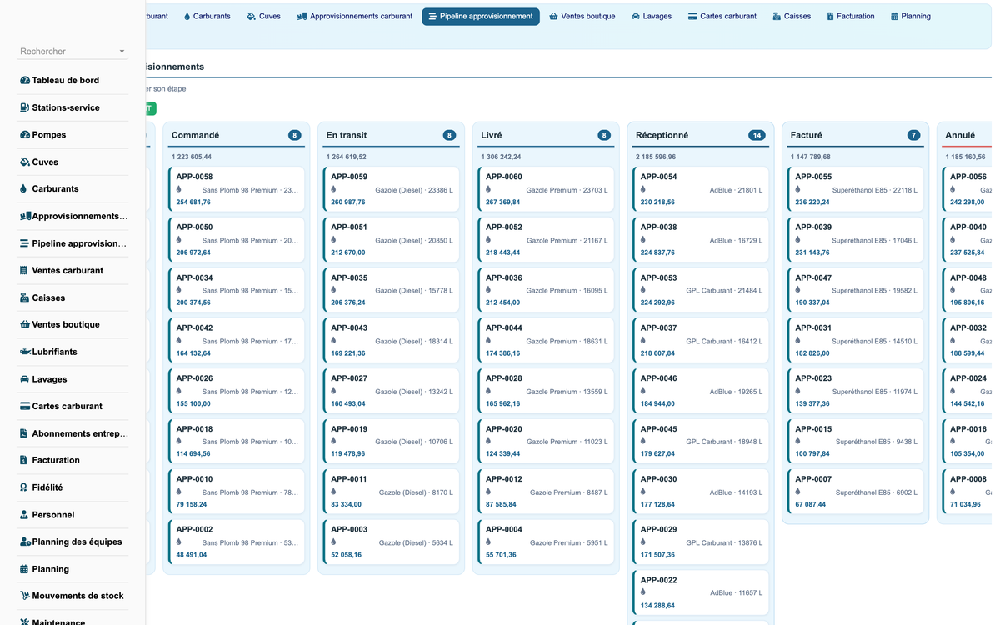Click the Facturé column header

point(855,135)
